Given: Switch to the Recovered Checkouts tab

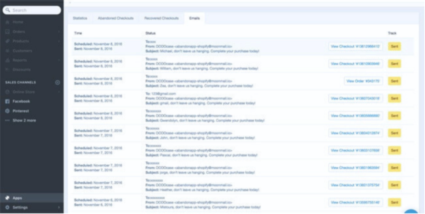Looking at the screenshot, I should (x=161, y=18).
